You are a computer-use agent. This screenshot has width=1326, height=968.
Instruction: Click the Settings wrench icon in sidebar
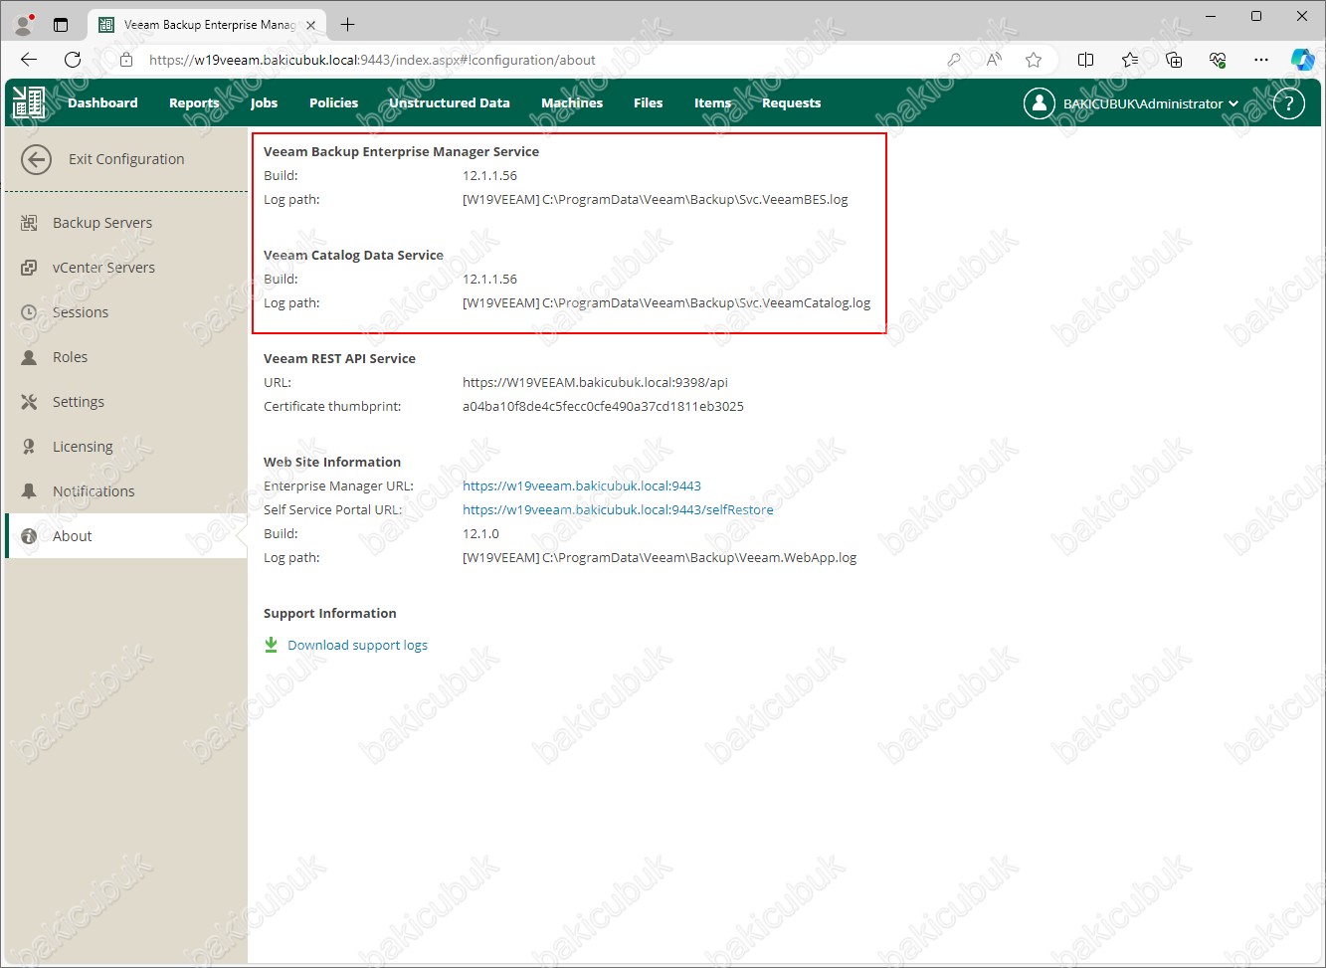tap(29, 402)
